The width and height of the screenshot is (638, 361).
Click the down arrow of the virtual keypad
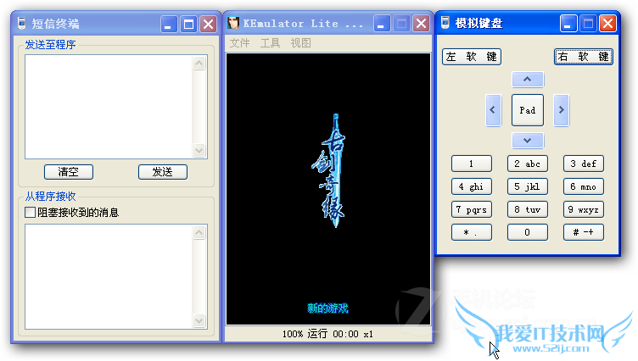coord(528,141)
